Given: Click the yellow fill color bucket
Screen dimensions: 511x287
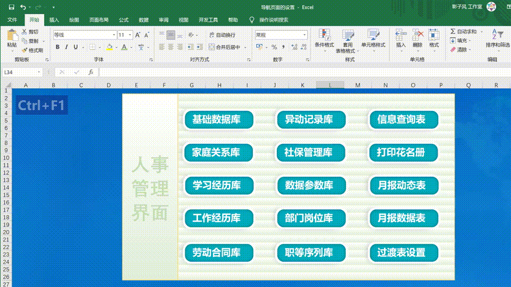Looking at the screenshot, I should (x=109, y=47).
